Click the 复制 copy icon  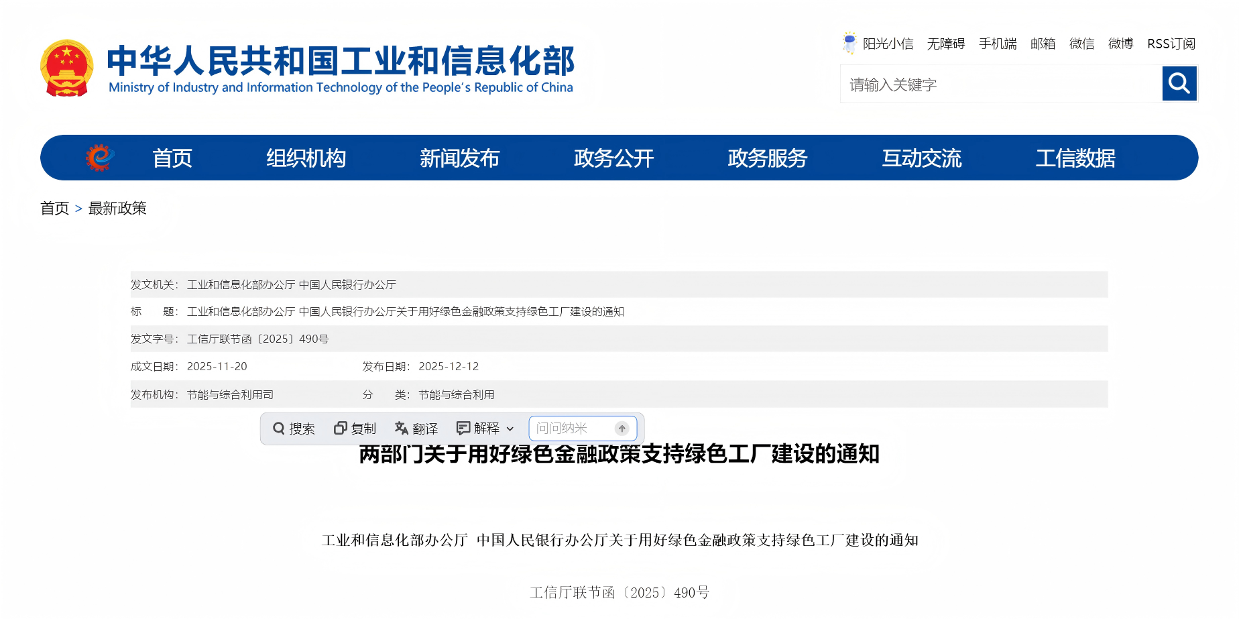pos(340,428)
